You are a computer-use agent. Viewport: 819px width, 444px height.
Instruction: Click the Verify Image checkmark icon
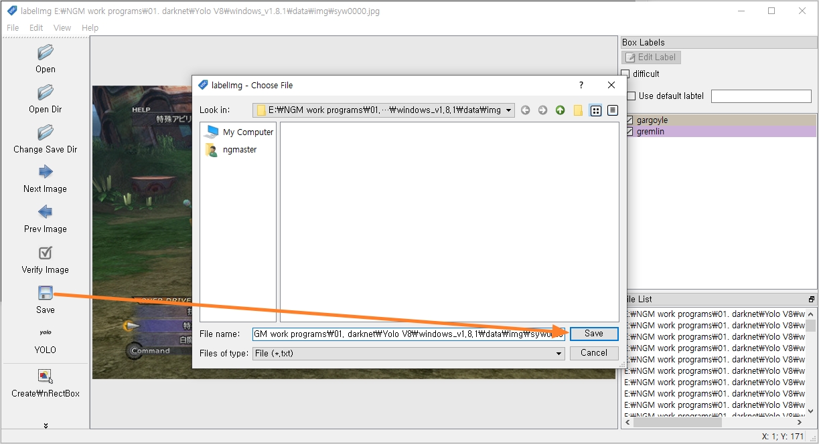point(46,253)
